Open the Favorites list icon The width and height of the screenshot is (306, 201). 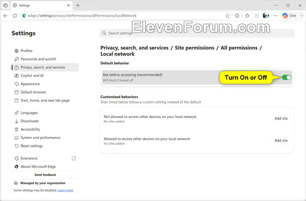tap(247, 16)
